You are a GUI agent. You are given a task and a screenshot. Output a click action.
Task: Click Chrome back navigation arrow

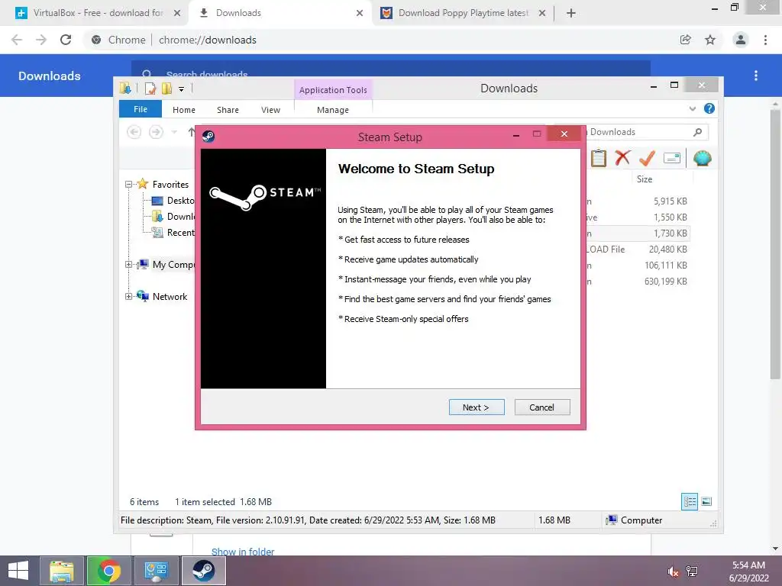(x=17, y=40)
